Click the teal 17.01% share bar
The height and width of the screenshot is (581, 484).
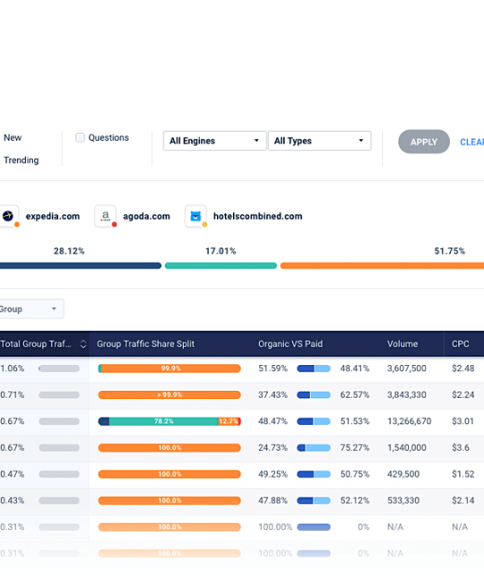coord(220,265)
